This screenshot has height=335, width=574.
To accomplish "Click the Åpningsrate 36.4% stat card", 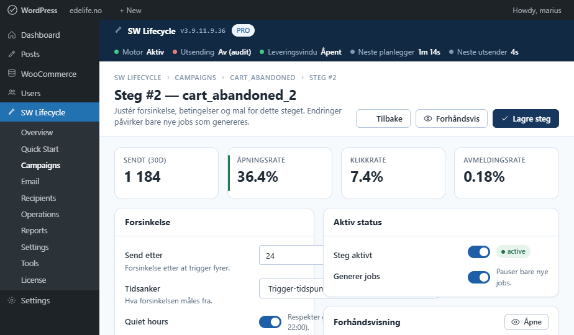I will (x=280, y=173).
